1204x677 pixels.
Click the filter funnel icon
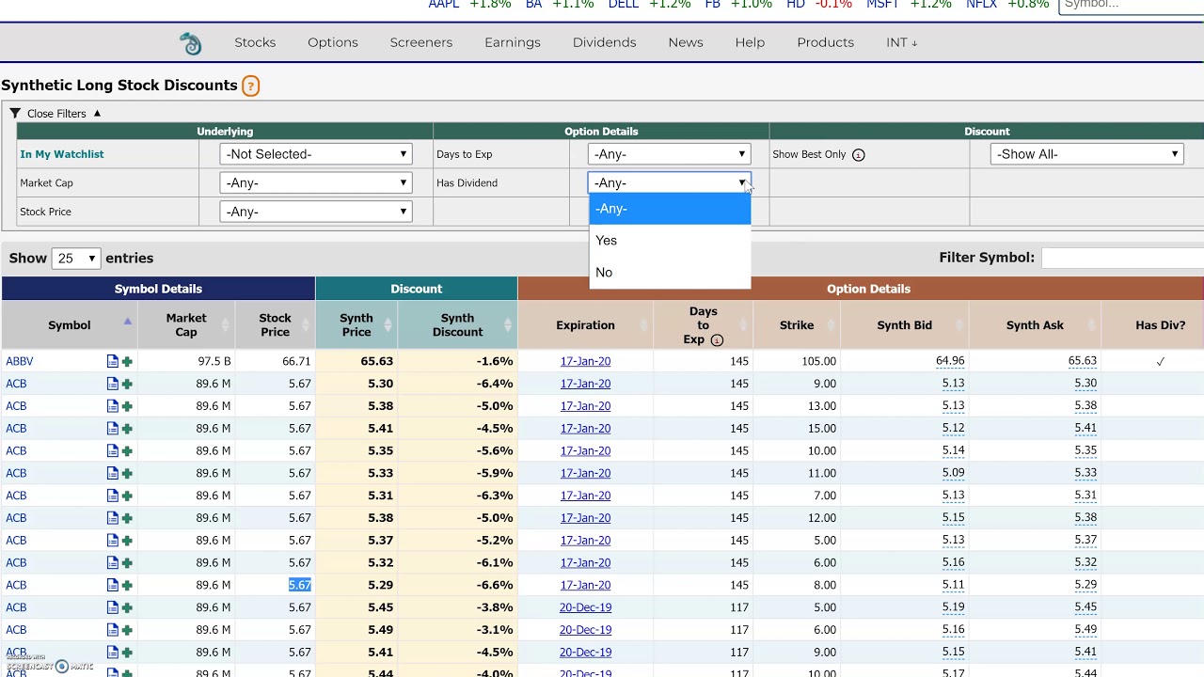pyautogui.click(x=15, y=113)
